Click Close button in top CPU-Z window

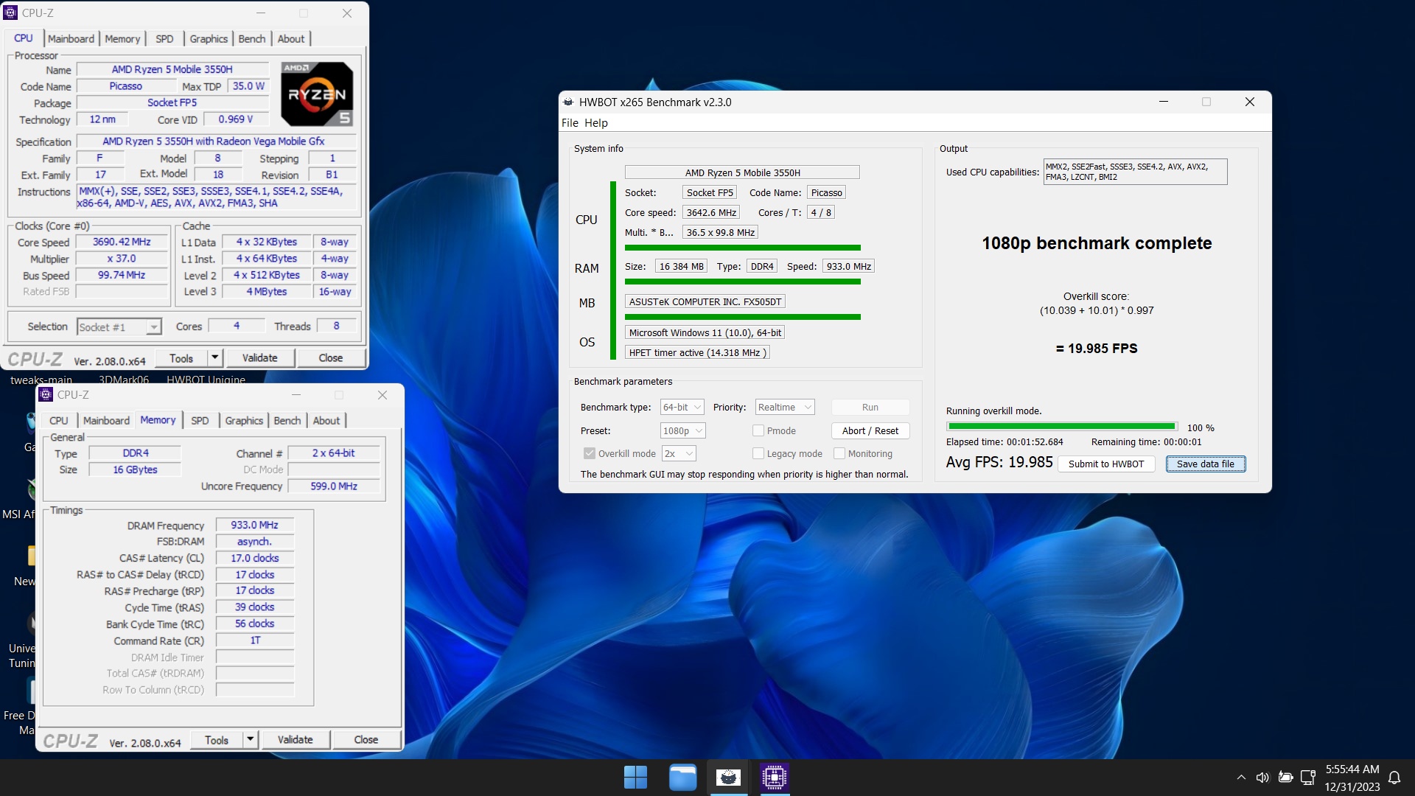pyautogui.click(x=331, y=357)
